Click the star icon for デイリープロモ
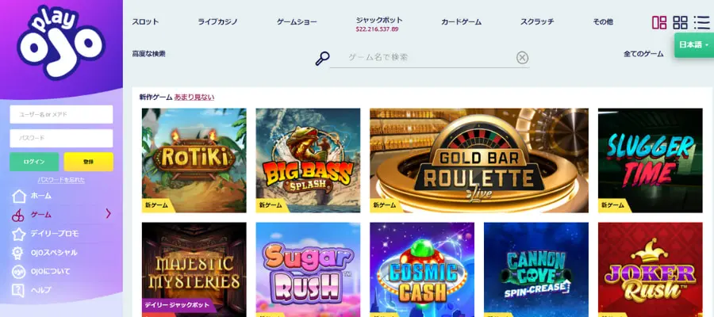The image size is (714, 317). coord(19,234)
